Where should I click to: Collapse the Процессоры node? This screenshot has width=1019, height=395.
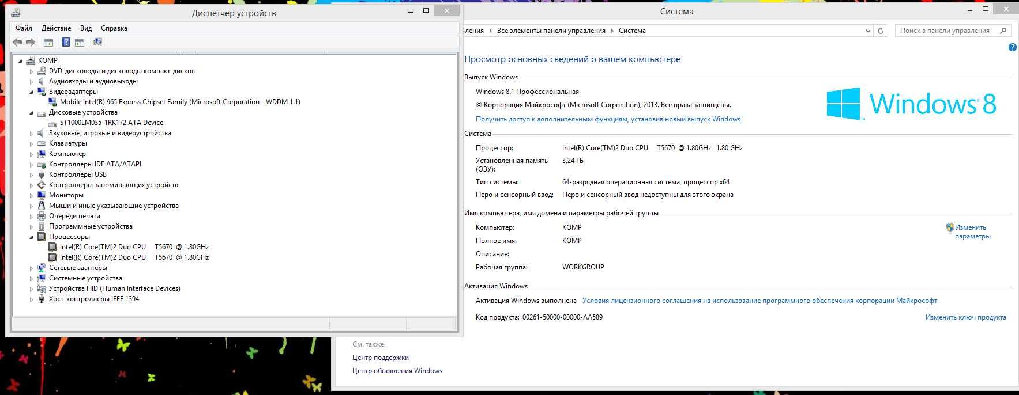(x=32, y=237)
